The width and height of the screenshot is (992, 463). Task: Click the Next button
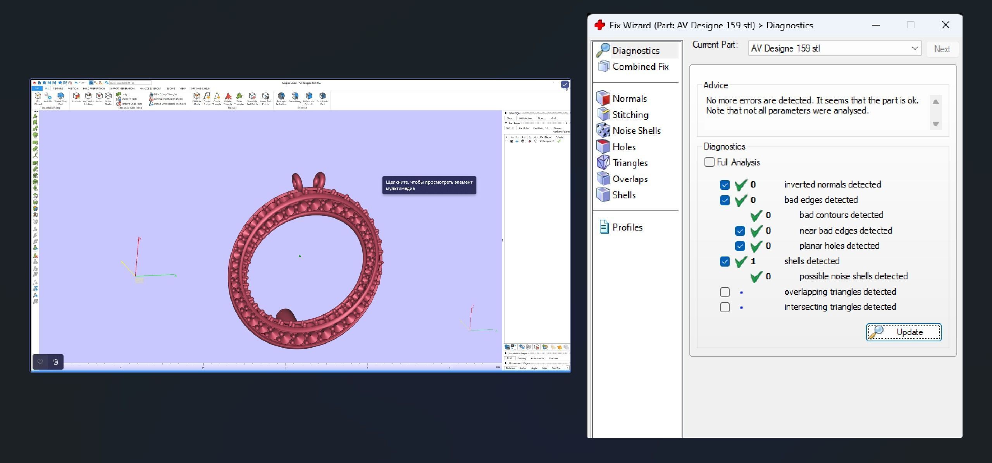pos(942,49)
